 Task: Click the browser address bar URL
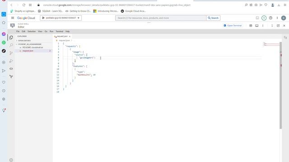click(117, 5)
